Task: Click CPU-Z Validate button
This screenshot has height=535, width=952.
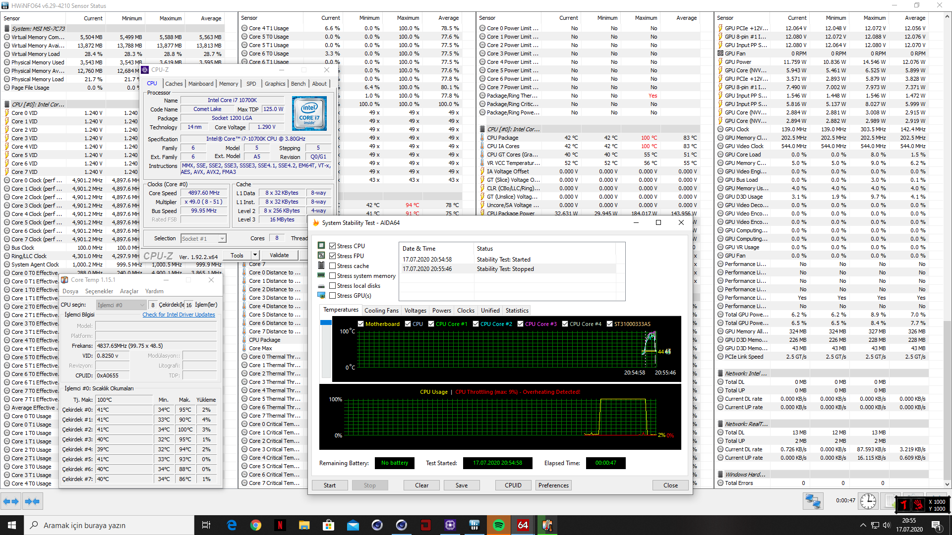Action: (279, 255)
